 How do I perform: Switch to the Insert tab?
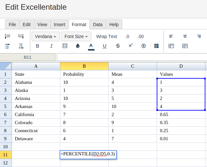click(x=59, y=25)
